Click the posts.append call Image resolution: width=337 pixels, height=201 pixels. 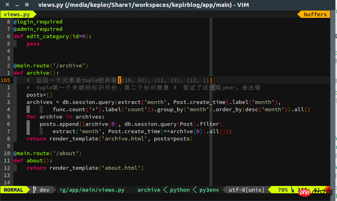click(59, 124)
